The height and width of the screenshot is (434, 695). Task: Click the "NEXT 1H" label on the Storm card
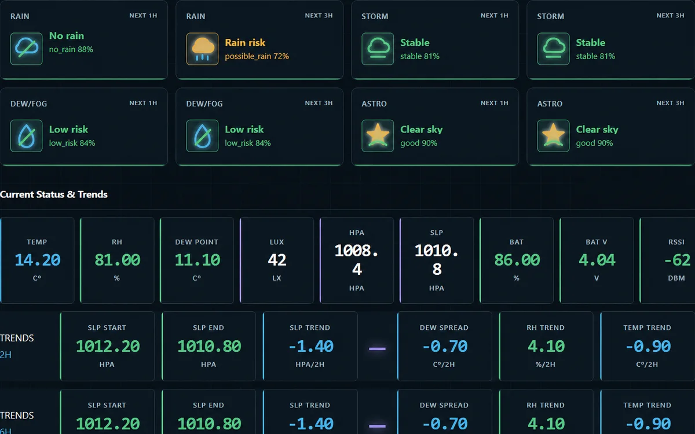495,16
